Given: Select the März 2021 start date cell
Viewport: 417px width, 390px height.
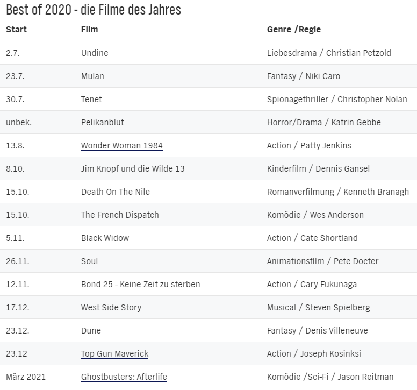Looking at the screenshot, I should (26, 377).
